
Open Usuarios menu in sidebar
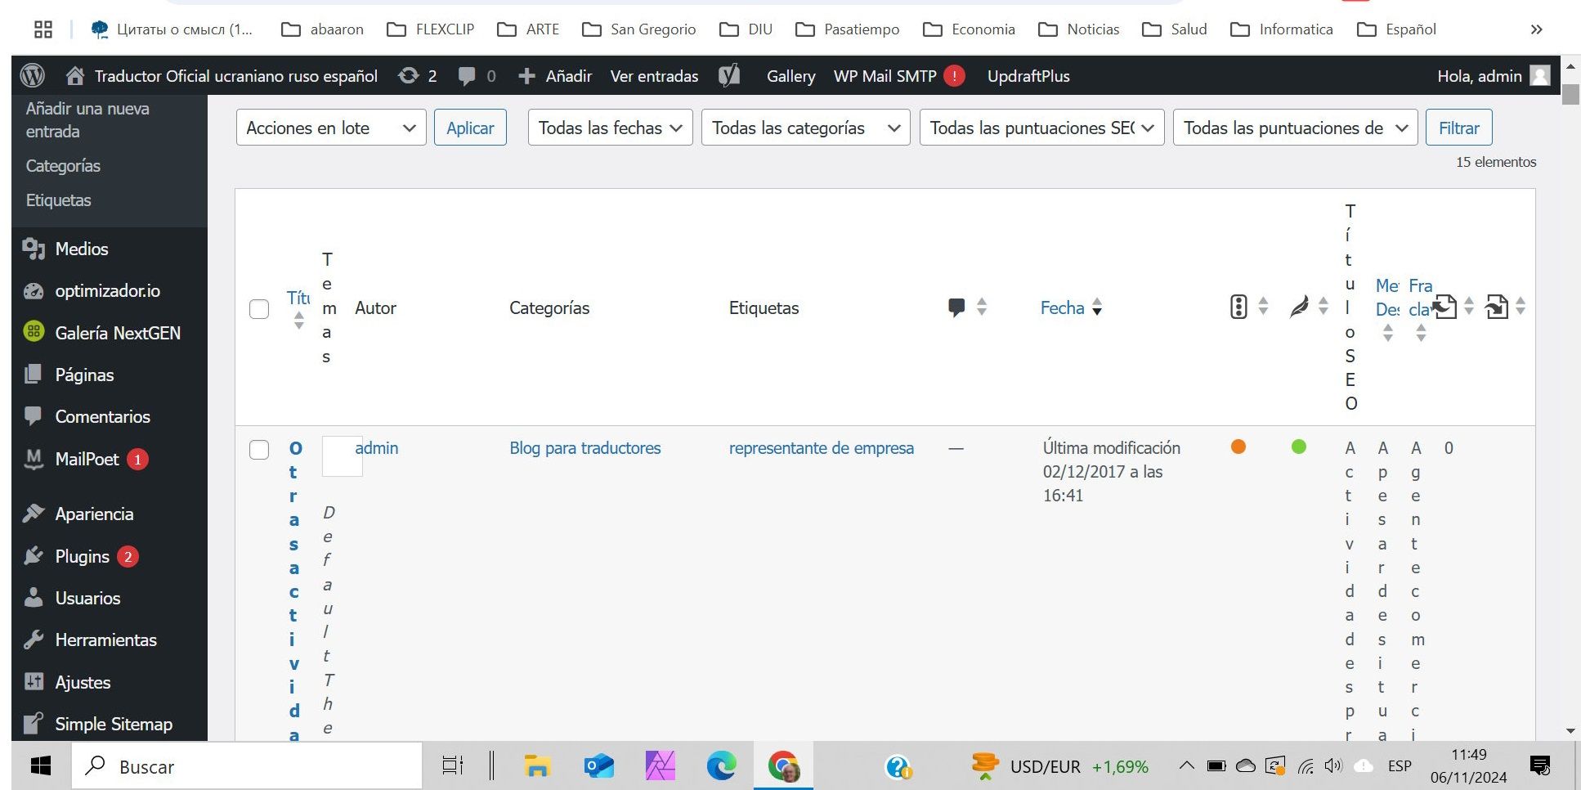point(87,598)
